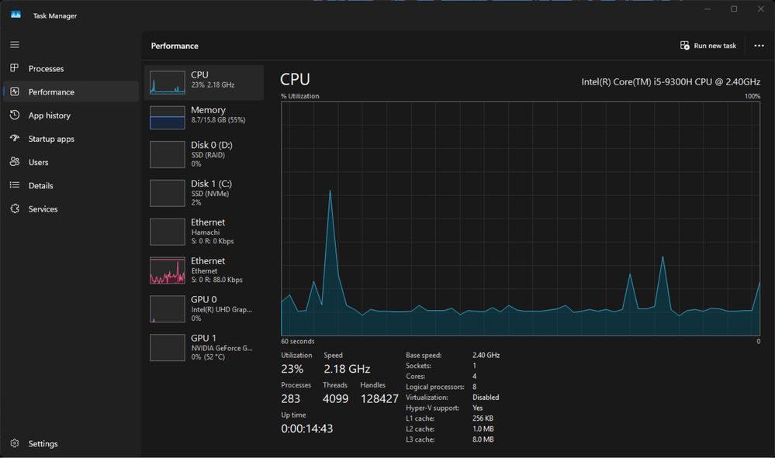Click the L2 cache 1.0 MB value

click(483, 429)
